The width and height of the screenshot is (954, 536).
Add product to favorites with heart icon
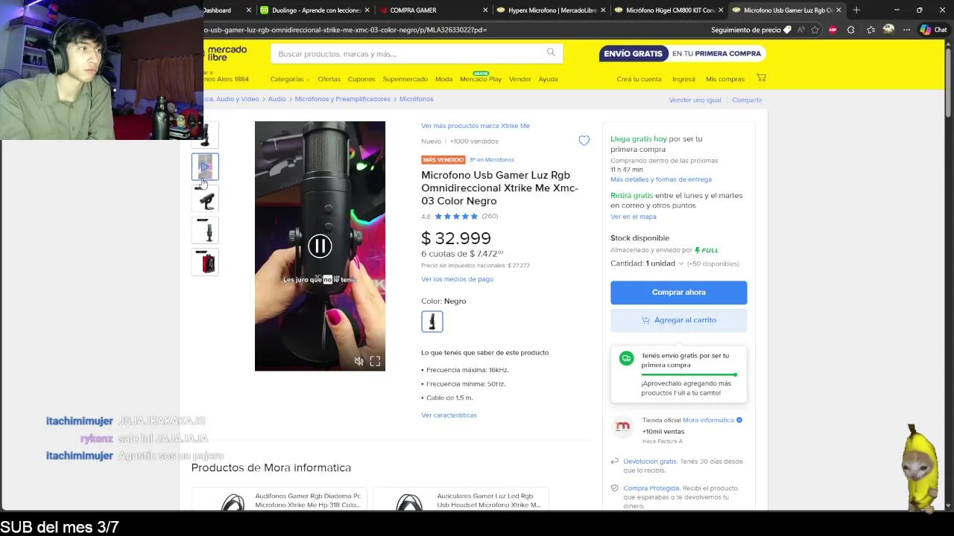click(x=584, y=141)
